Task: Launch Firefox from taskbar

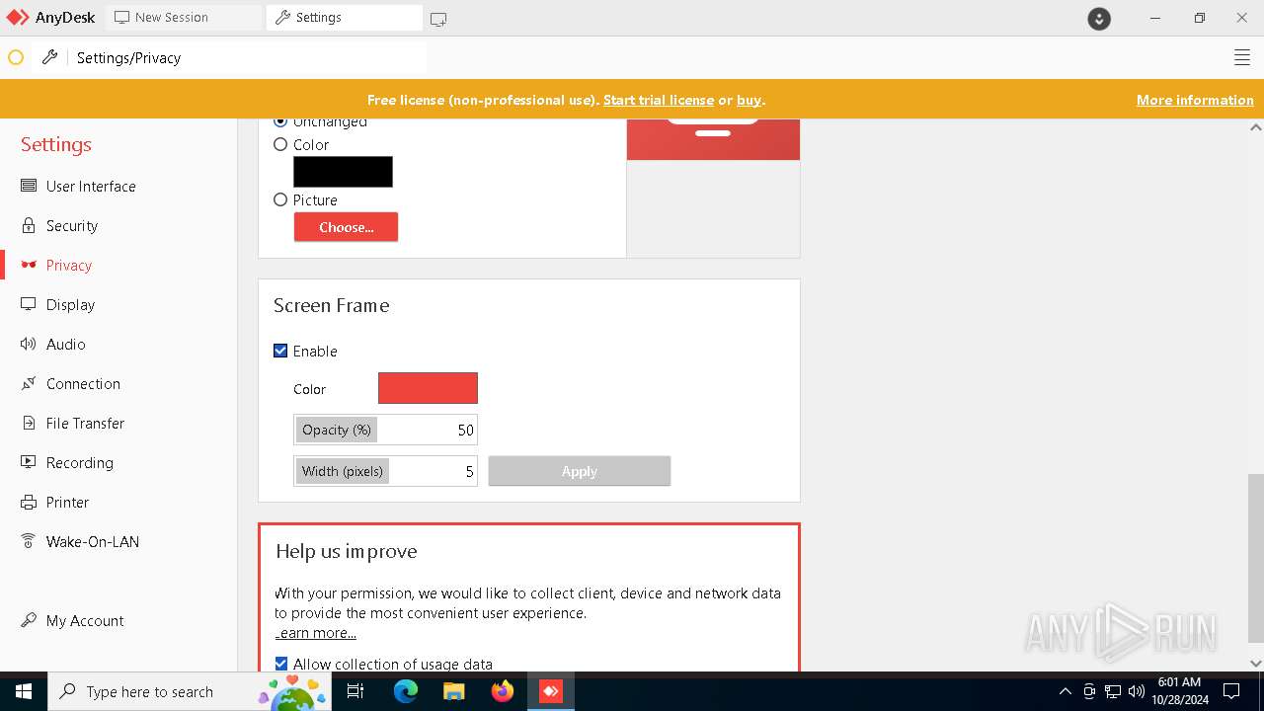Action: (503, 691)
